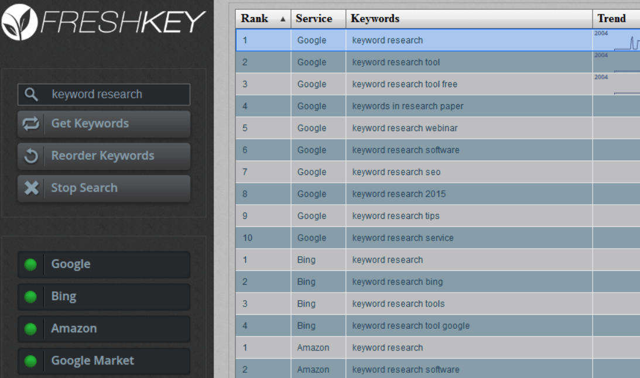This screenshot has height=378, width=640.
Task: Select 'keyword research tool google' row
Action: point(437,326)
